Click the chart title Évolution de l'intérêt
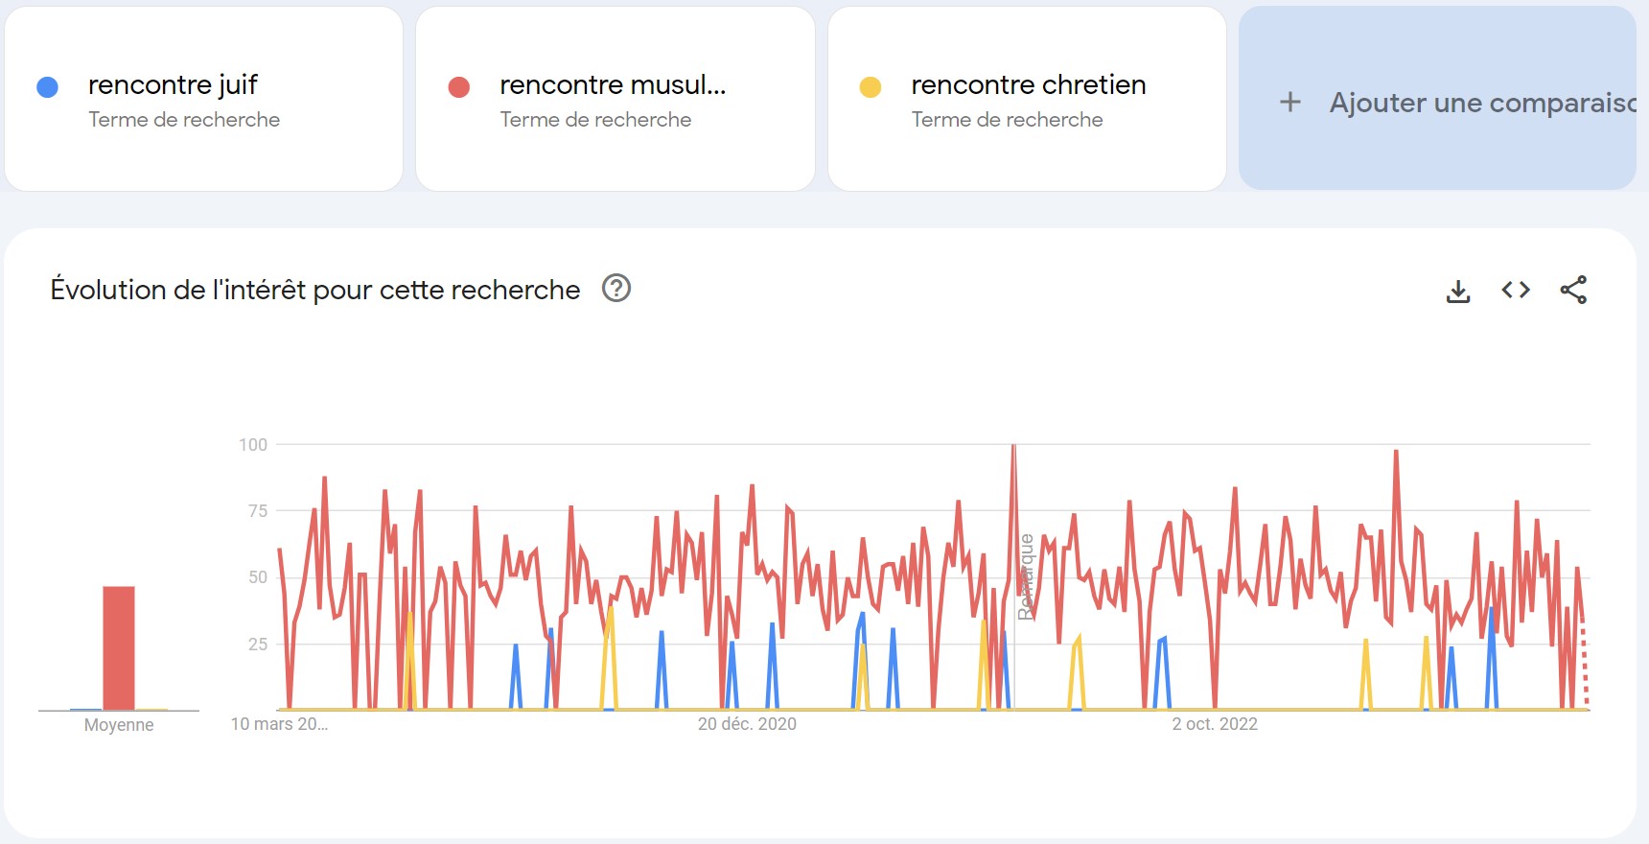The width and height of the screenshot is (1649, 844). (315, 290)
